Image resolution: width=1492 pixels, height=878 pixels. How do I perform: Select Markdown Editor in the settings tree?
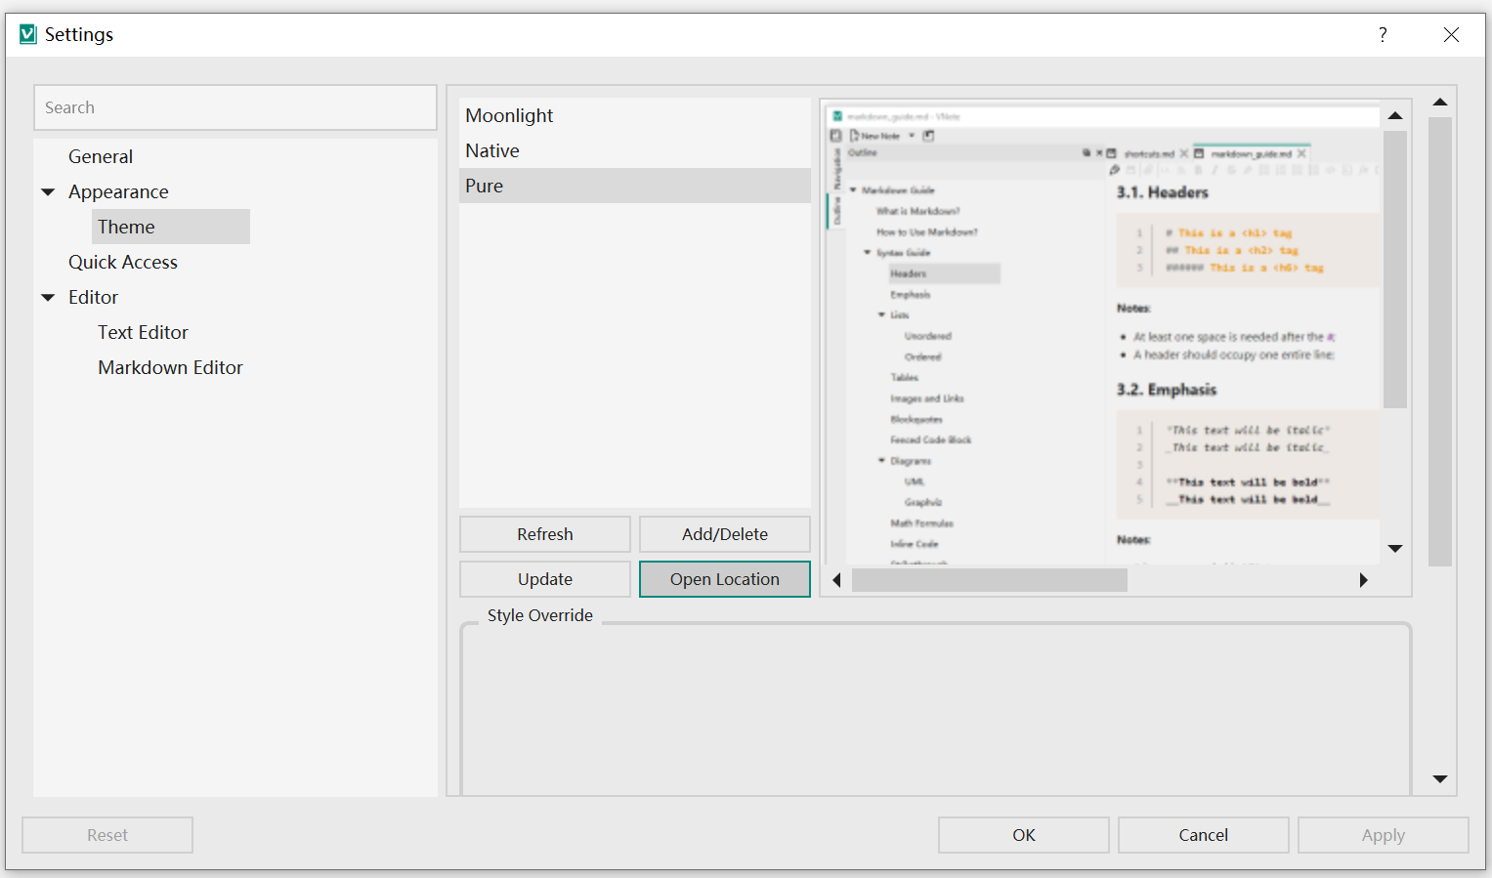point(170,367)
